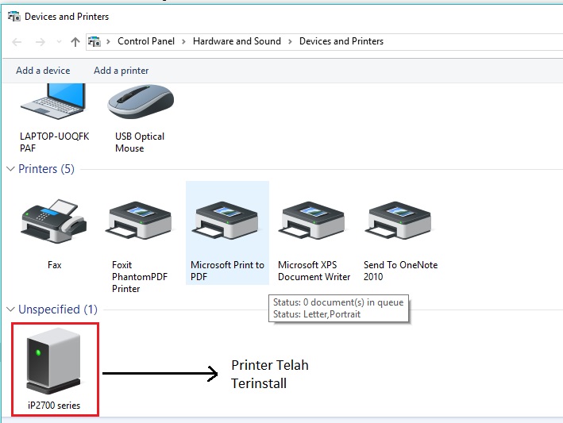
Task: Click the iP2700 series label
Action: pyautogui.click(x=54, y=405)
